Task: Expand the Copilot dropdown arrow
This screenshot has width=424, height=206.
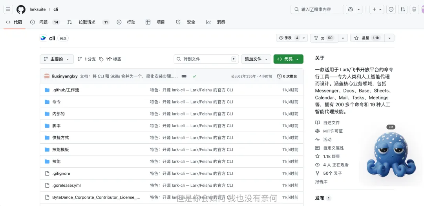Action: point(358,9)
